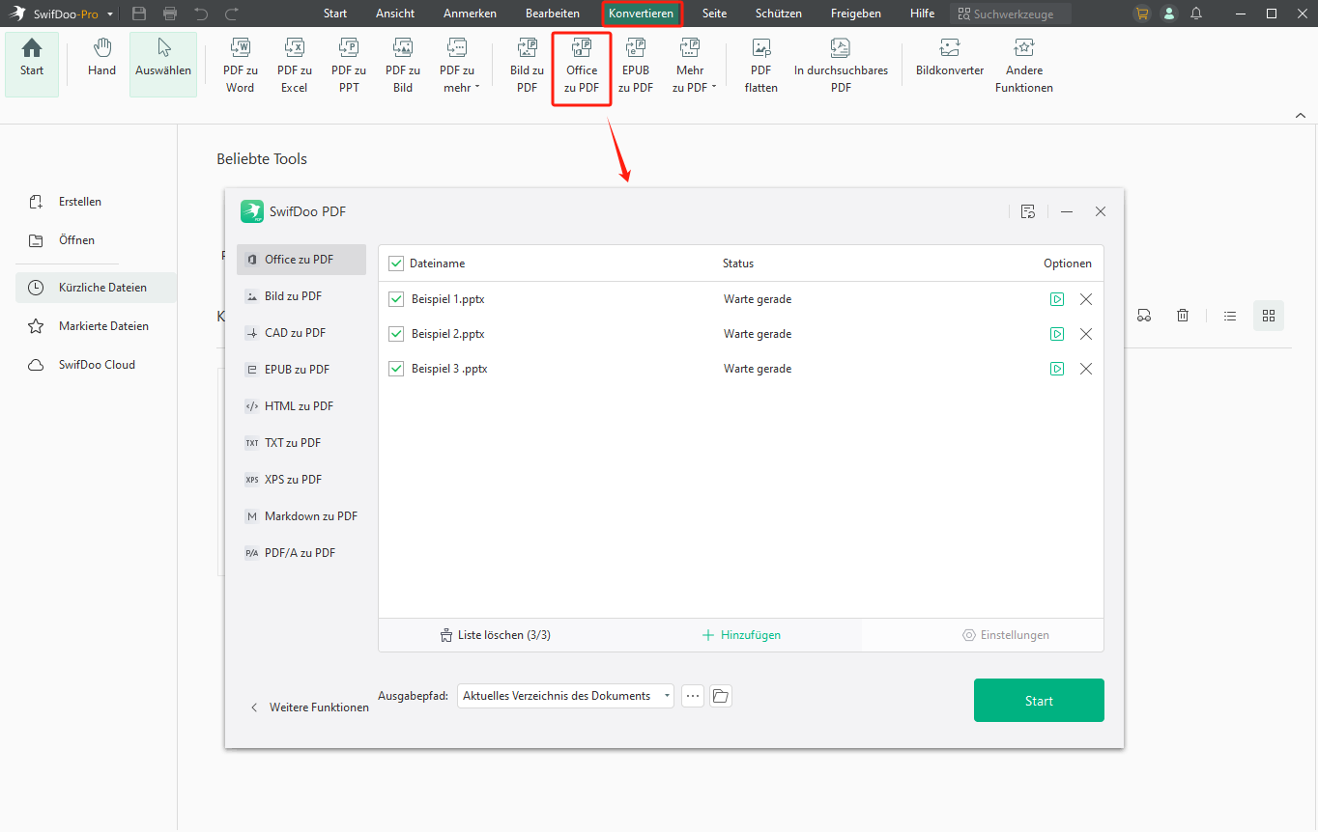Click the glasses icon beside the trash
The width and height of the screenshot is (1318, 832).
click(x=1144, y=316)
